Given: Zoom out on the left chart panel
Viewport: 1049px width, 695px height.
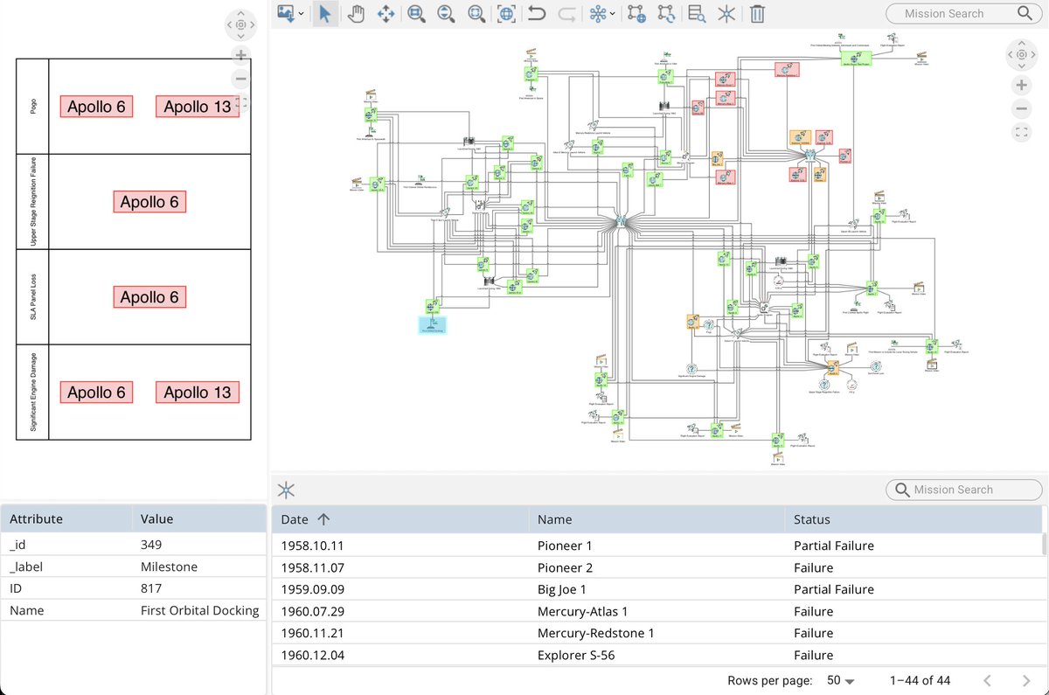Looking at the screenshot, I should point(240,80).
